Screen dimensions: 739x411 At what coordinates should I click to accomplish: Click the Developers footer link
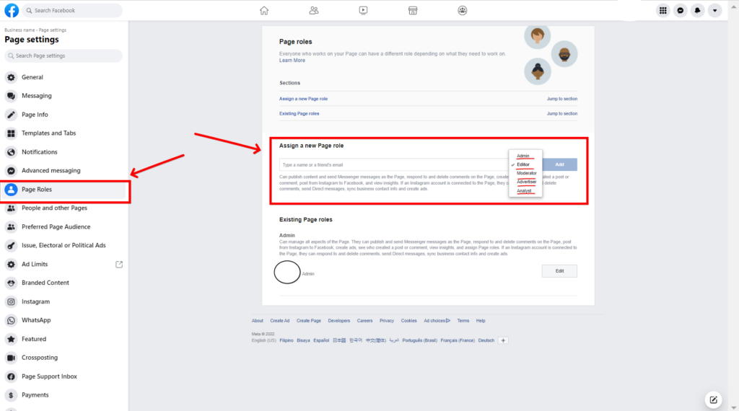(x=339, y=321)
